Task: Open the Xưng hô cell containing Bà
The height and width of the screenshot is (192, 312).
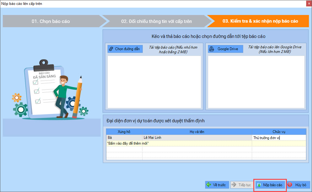Action: click(124, 138)
